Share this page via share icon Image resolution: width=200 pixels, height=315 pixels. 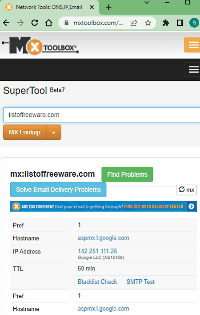coord(134,23)
